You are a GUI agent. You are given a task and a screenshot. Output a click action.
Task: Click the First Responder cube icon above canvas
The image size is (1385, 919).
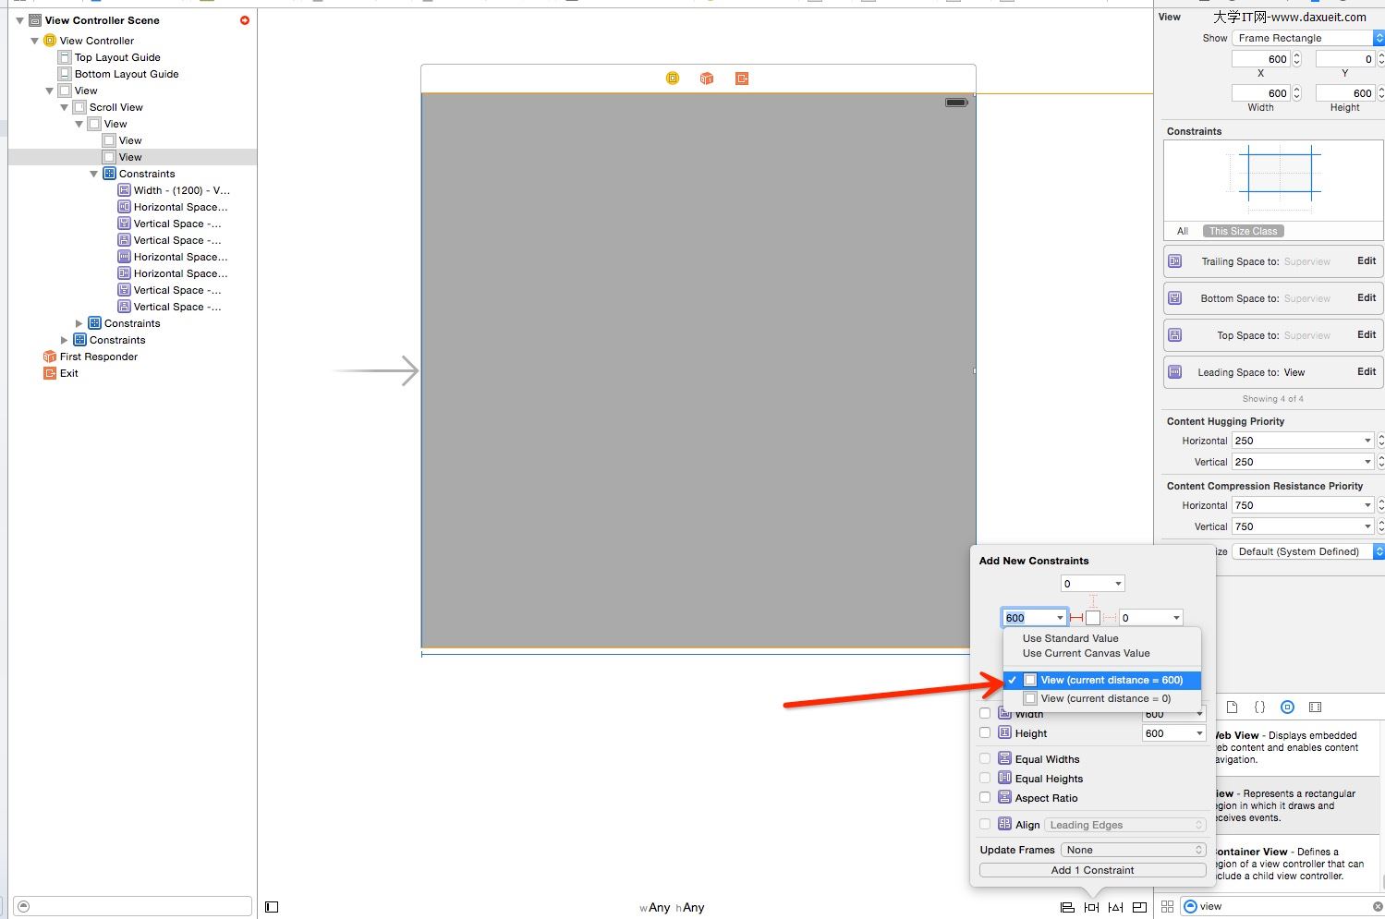(x=707, y=79)
